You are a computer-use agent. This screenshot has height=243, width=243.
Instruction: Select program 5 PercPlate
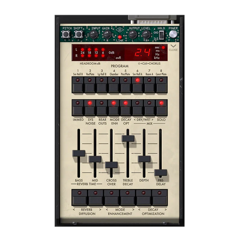[126, 85]
